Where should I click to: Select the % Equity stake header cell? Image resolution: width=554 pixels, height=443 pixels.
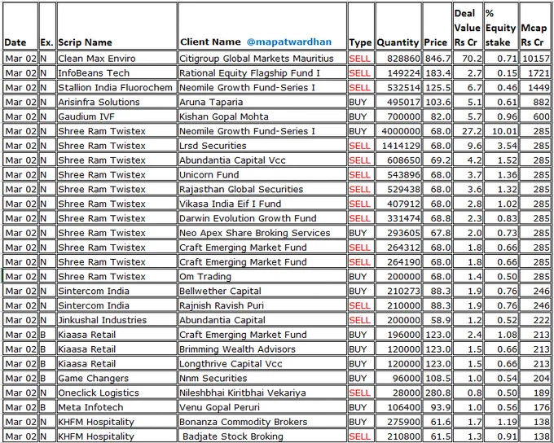coord(501,26)
